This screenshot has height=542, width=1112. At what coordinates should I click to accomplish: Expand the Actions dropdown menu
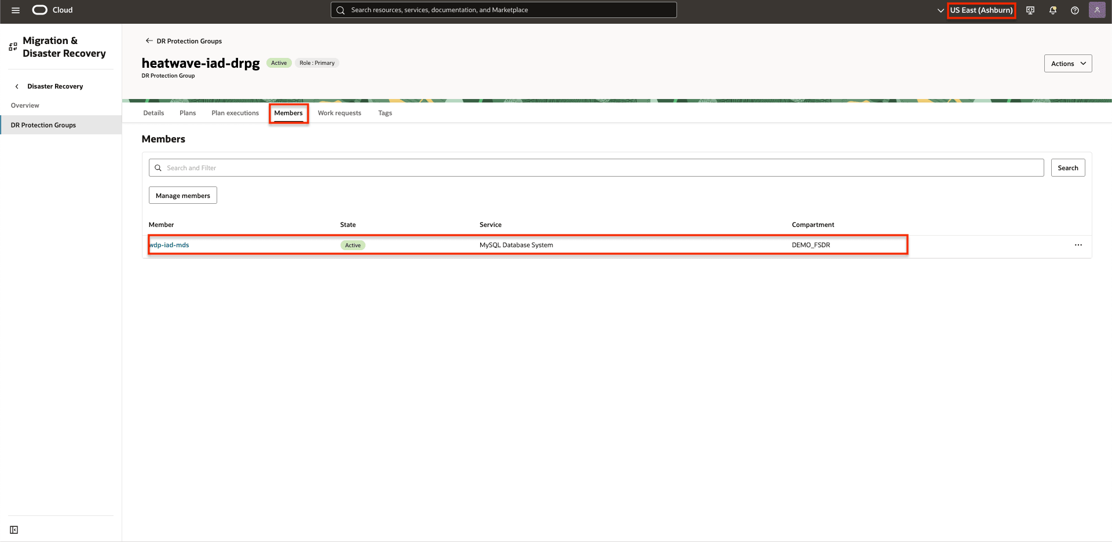(x=1067, y=63)
